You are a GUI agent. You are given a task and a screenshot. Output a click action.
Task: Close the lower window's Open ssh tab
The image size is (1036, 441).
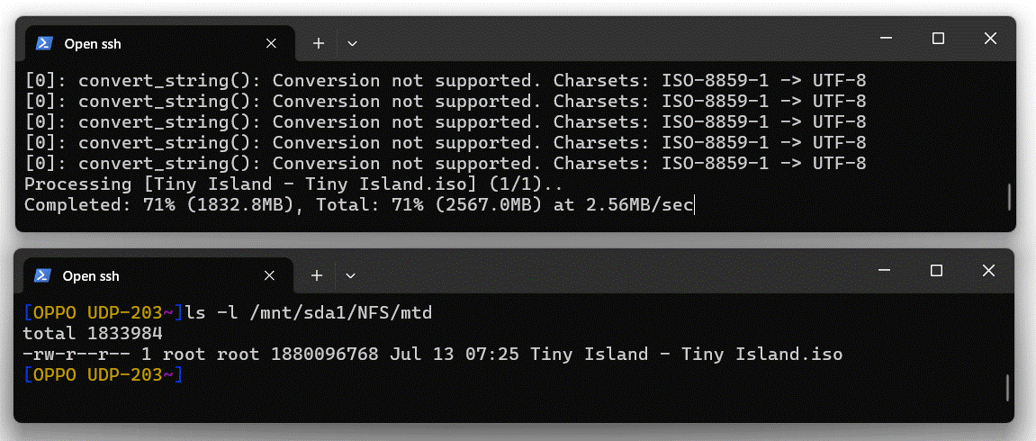click(269, 276)
